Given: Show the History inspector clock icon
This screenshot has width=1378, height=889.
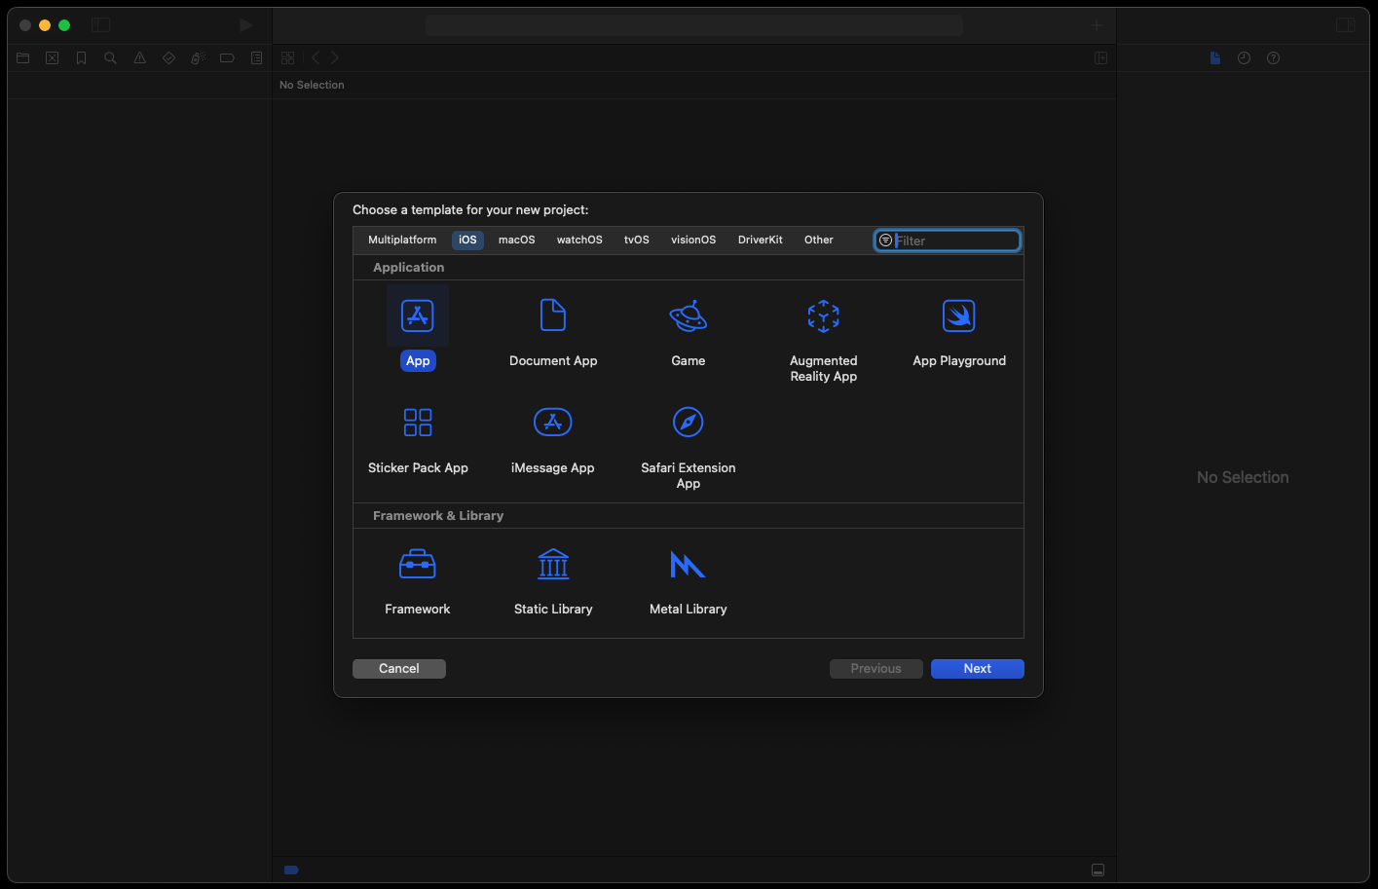Looking at the screenshot, I should tap(1244, 58).
